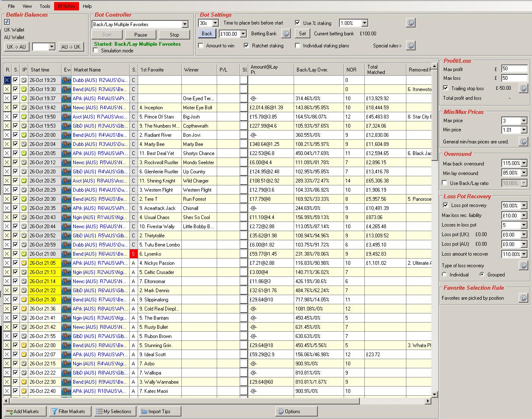Select the Individual loss recovery radio button
Screen dimensions: 532x419
coord(445,275)
